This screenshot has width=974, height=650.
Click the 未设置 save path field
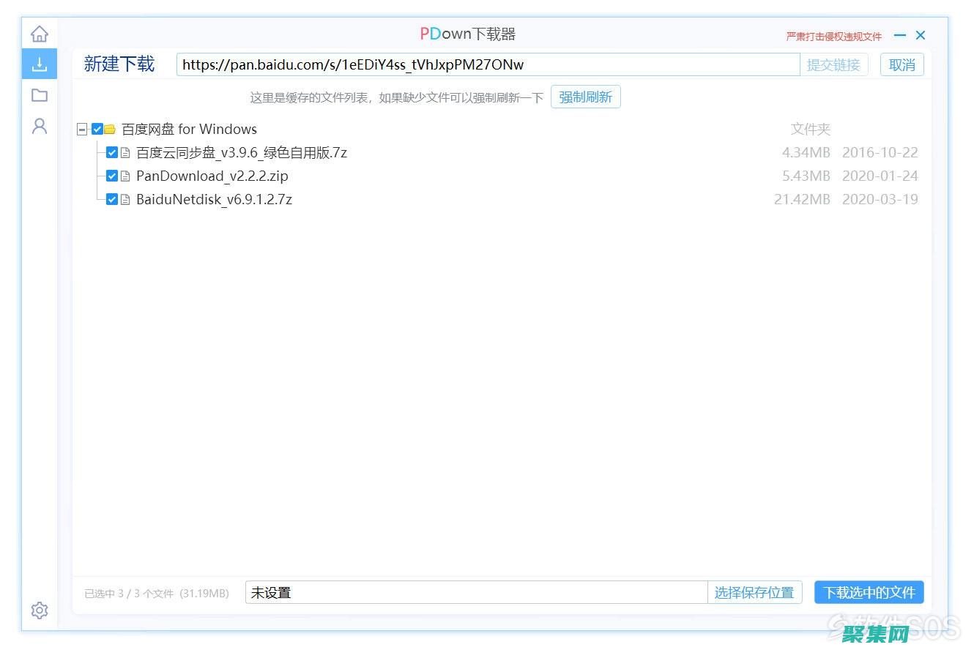pos(476,592)
